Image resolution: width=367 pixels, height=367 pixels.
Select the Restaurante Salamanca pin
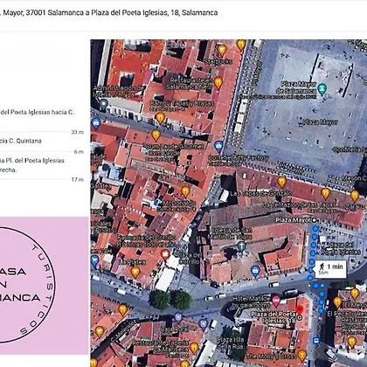pyautogui.click(x=218, y=82)
